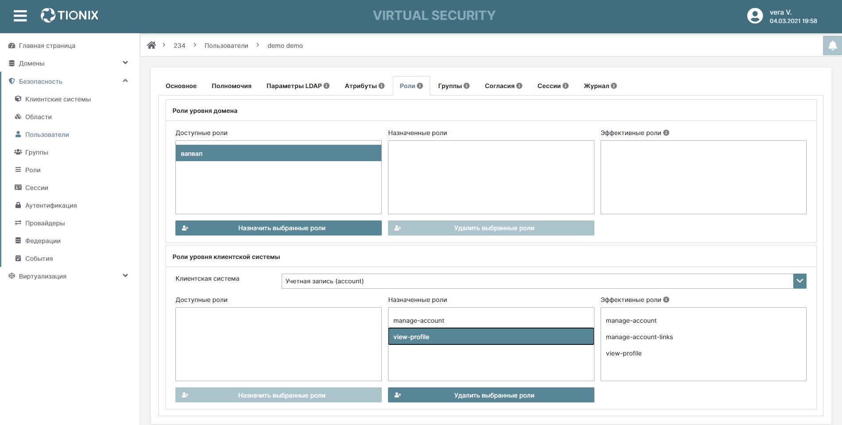842x425 pixels.
Task: Select manage-account in assigned roles
Action: (419, 321)
